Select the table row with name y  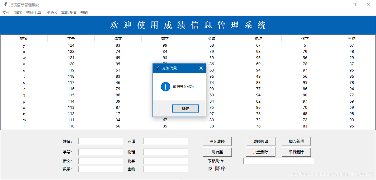pos(188,45)
